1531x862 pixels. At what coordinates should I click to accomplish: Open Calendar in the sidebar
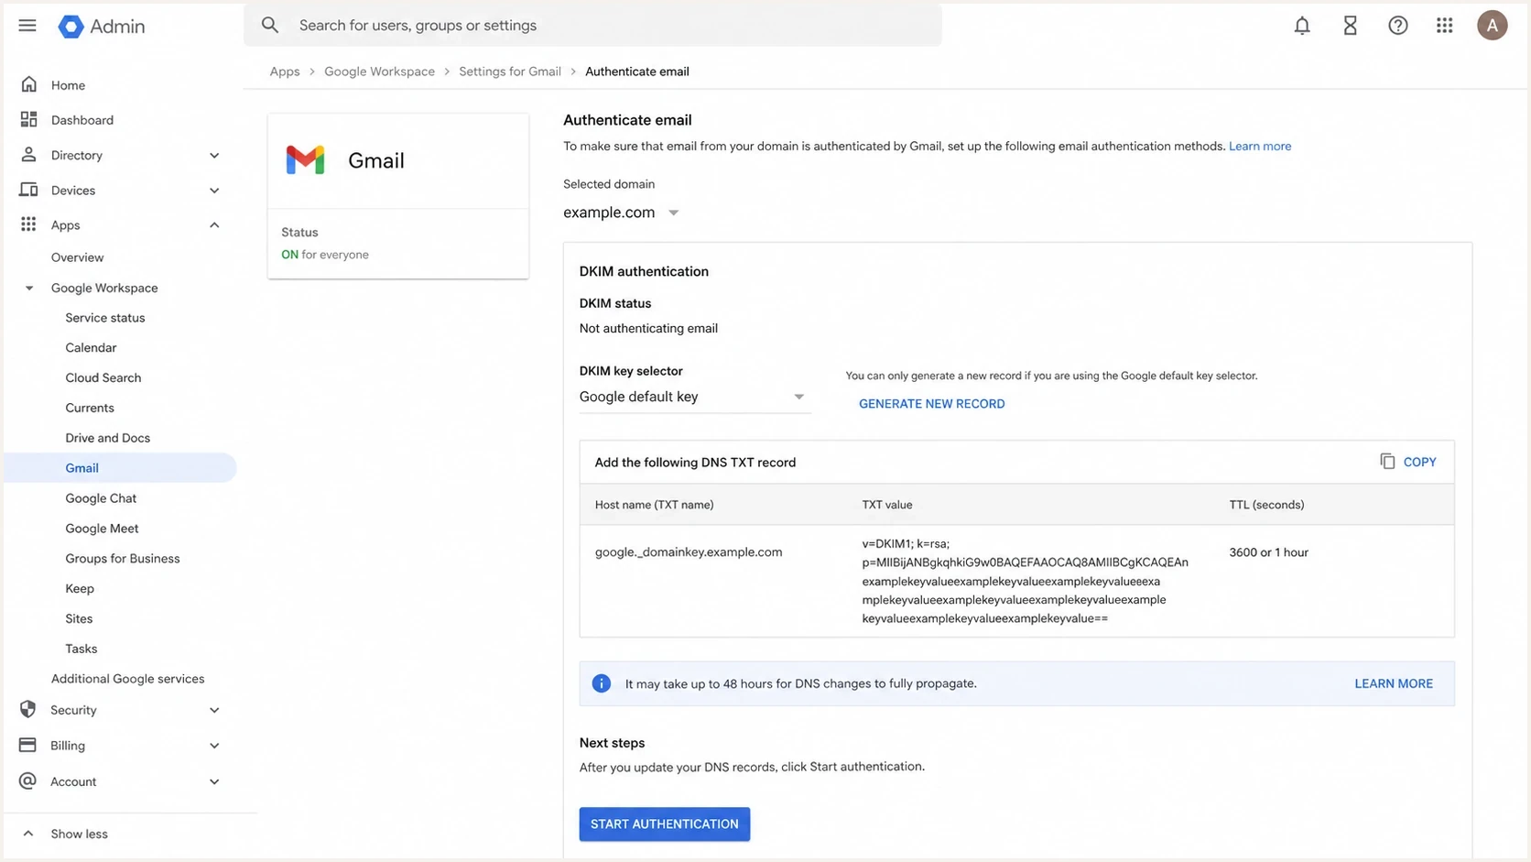(91, 348)
